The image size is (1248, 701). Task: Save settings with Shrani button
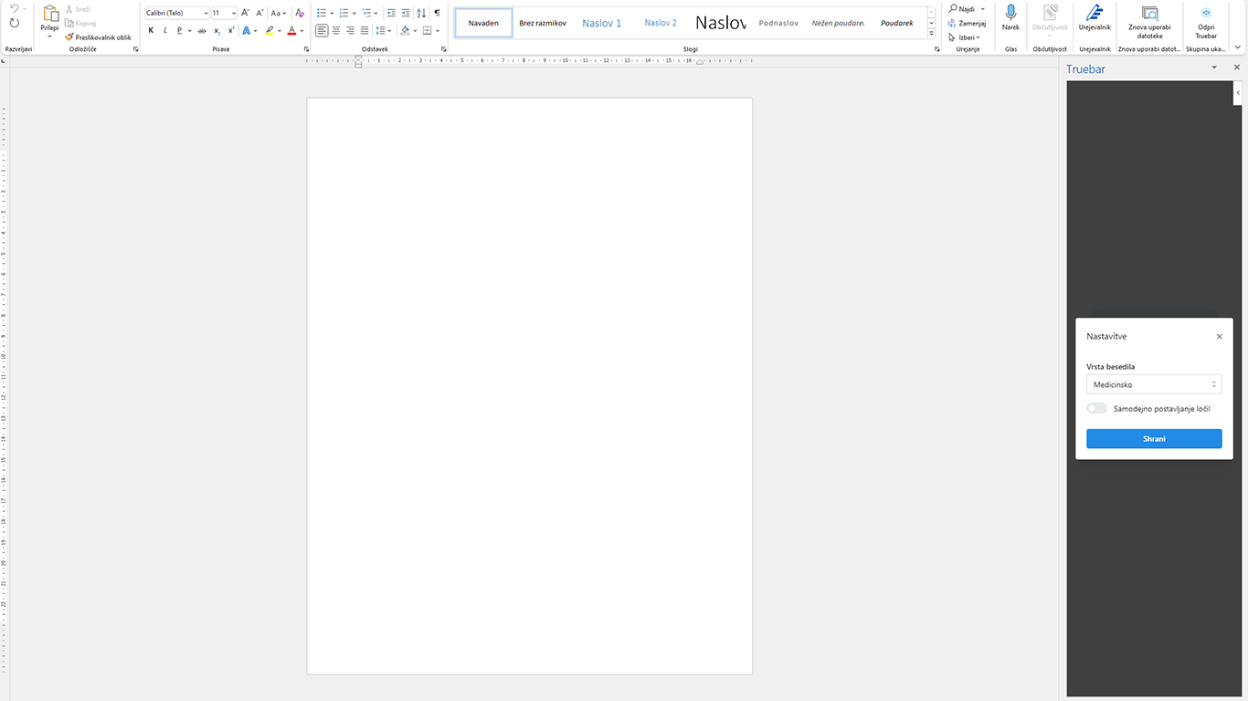click(x=1154, y=439)
